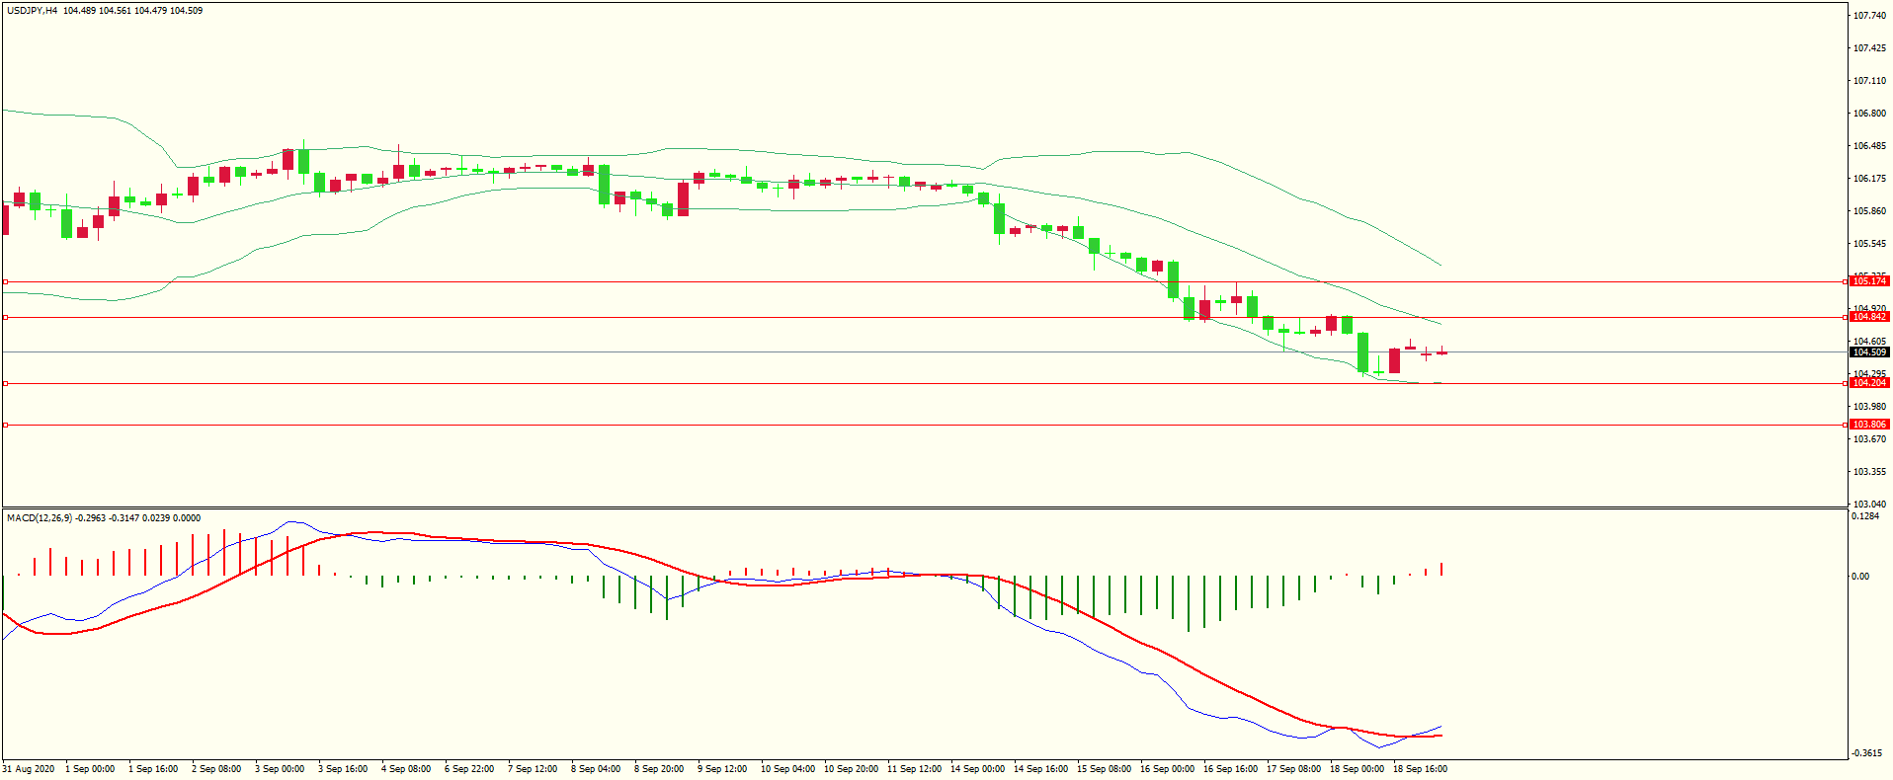The height and width of the screenshot is (780, 1893).
Task: Select the 104.842 horizontal line price tag
Action: pyautogui.click(x=1869, y=317)
